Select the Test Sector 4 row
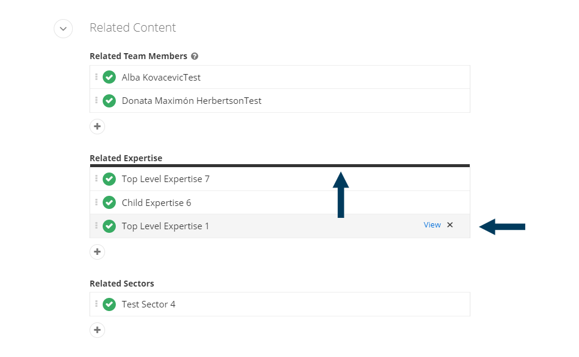 [280, 304]
